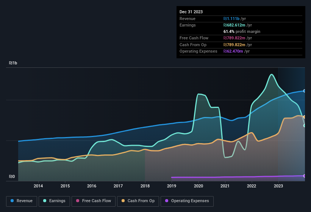Hide the Cash From Op legend series
311x212 pixels.
tap(138, 201)
